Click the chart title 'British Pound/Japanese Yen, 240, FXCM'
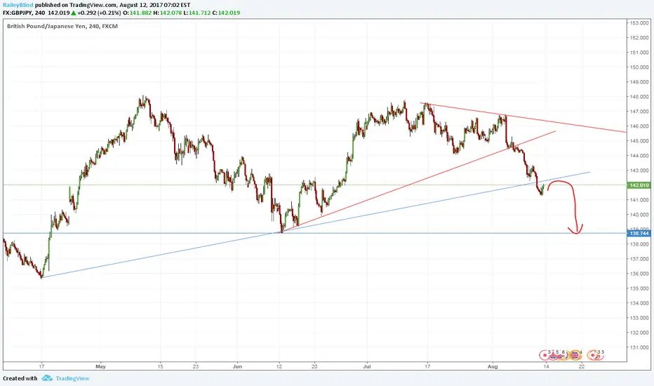Image resolution: width=654 pixels, height=386 pixels. tap(62, 26)
